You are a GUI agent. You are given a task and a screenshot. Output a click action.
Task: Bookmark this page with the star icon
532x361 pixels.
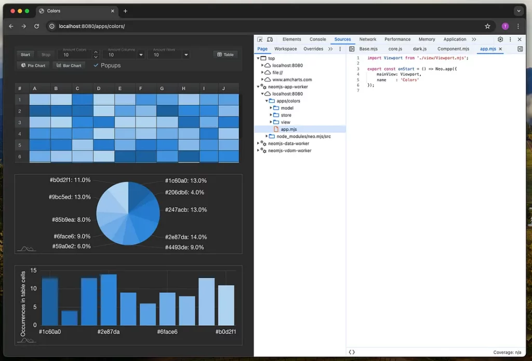point(487,26)
